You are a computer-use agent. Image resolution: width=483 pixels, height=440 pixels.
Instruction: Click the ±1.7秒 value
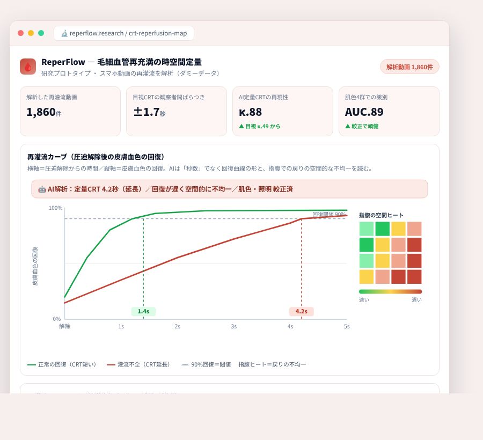pos(150,112)
